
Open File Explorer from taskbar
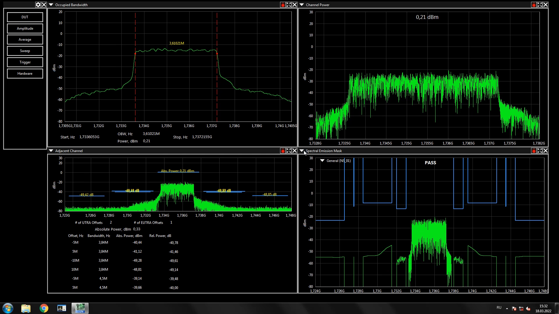coord(26,308)
